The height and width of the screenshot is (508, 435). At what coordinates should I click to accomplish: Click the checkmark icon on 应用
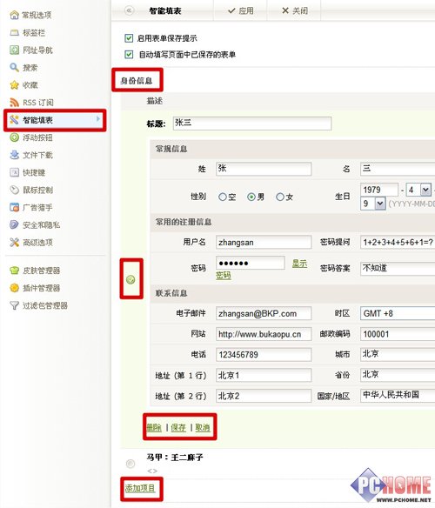tap(231, 10)
